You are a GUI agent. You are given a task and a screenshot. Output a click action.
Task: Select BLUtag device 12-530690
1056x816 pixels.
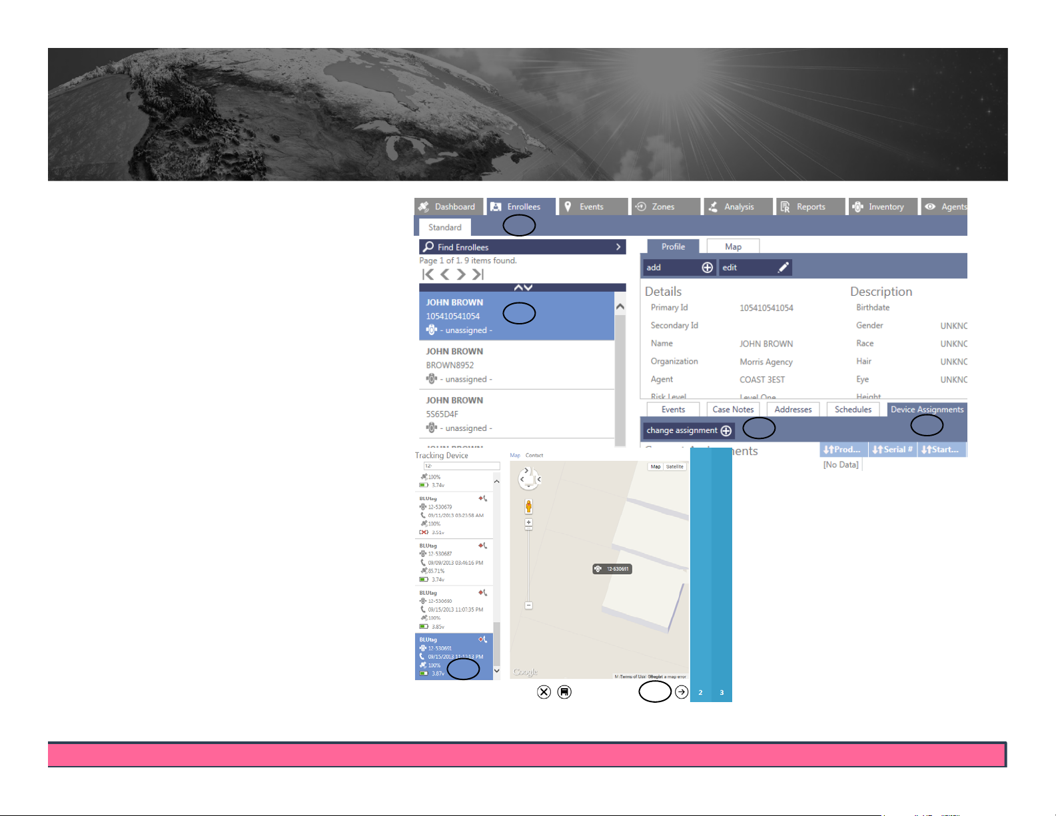click(454, 609)
